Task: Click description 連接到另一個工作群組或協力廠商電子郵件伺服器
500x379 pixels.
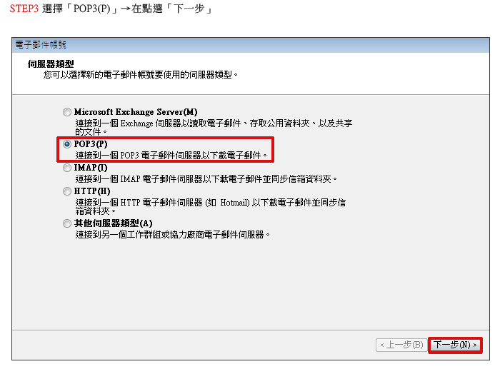Action: point(173,235)
